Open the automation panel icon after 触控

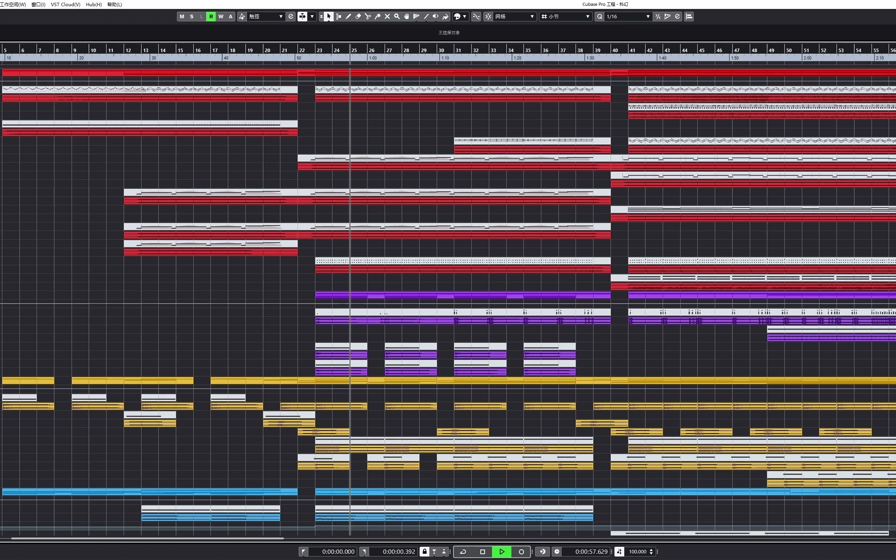(290, 16)
